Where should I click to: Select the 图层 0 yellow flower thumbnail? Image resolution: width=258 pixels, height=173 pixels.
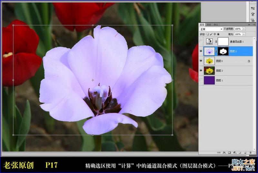pos(209,61)
